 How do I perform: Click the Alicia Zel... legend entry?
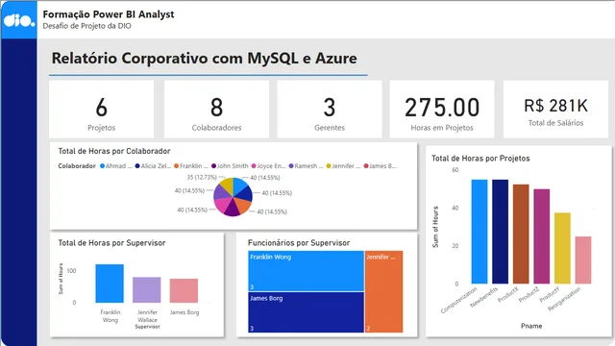tap(153, 166)
